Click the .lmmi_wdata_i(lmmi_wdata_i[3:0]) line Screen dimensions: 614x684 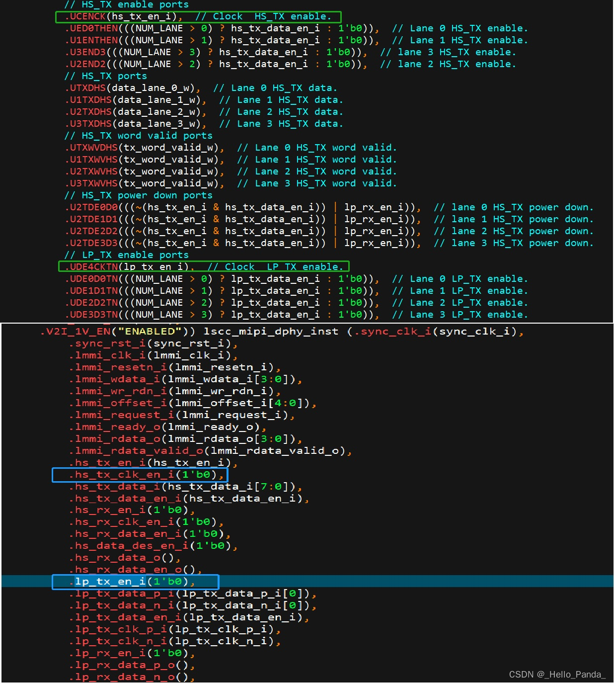185,379
